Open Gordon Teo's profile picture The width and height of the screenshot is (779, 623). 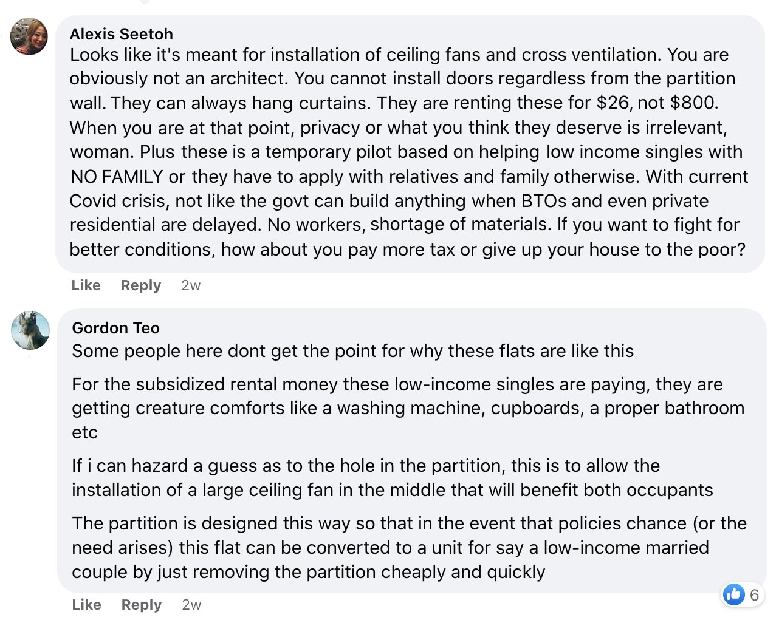[30, 330]
